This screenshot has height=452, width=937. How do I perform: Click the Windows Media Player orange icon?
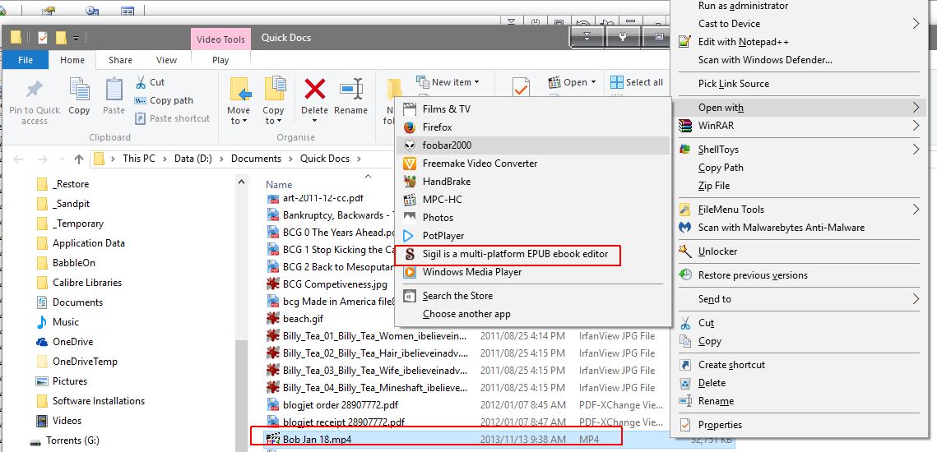(410, 272)
